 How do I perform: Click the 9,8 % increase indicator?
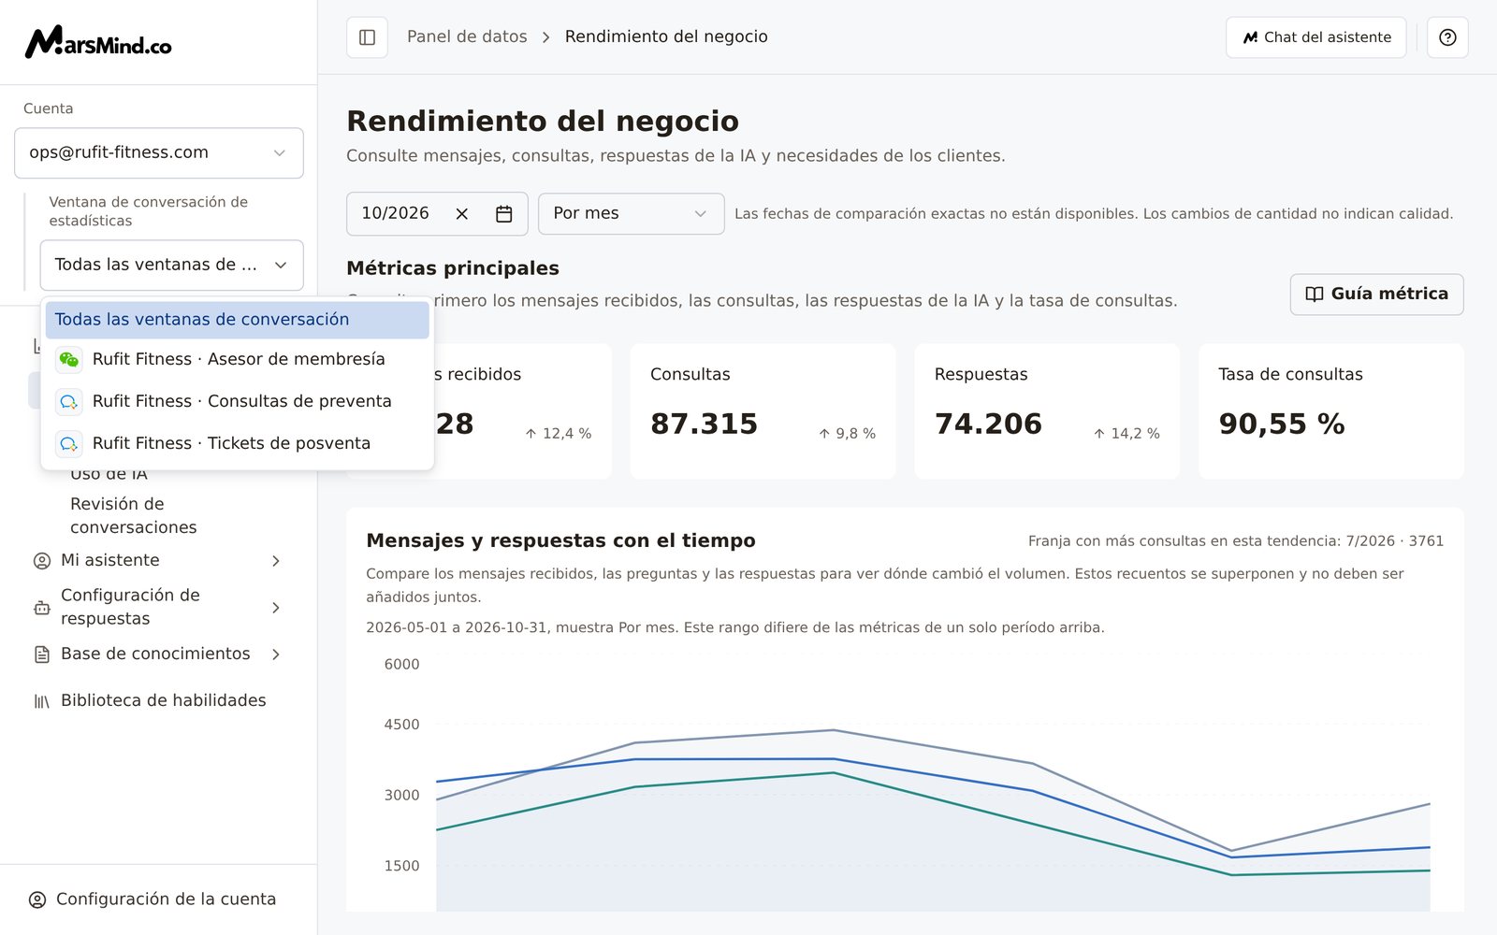tap(847, 434)
